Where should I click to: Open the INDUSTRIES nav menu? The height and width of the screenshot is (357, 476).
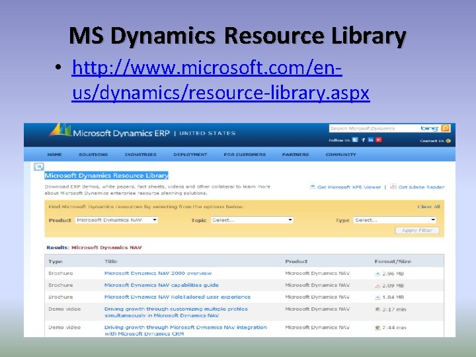(141, 155)
